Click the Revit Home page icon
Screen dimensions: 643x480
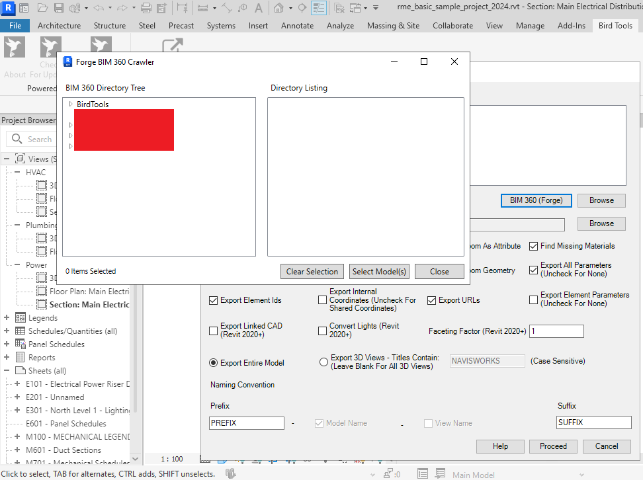[24, 7]
